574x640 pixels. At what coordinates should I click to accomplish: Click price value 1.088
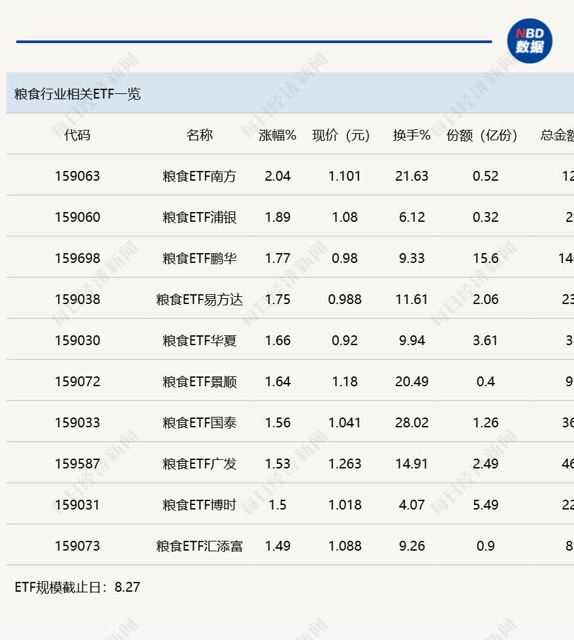[x=344, y=546]
